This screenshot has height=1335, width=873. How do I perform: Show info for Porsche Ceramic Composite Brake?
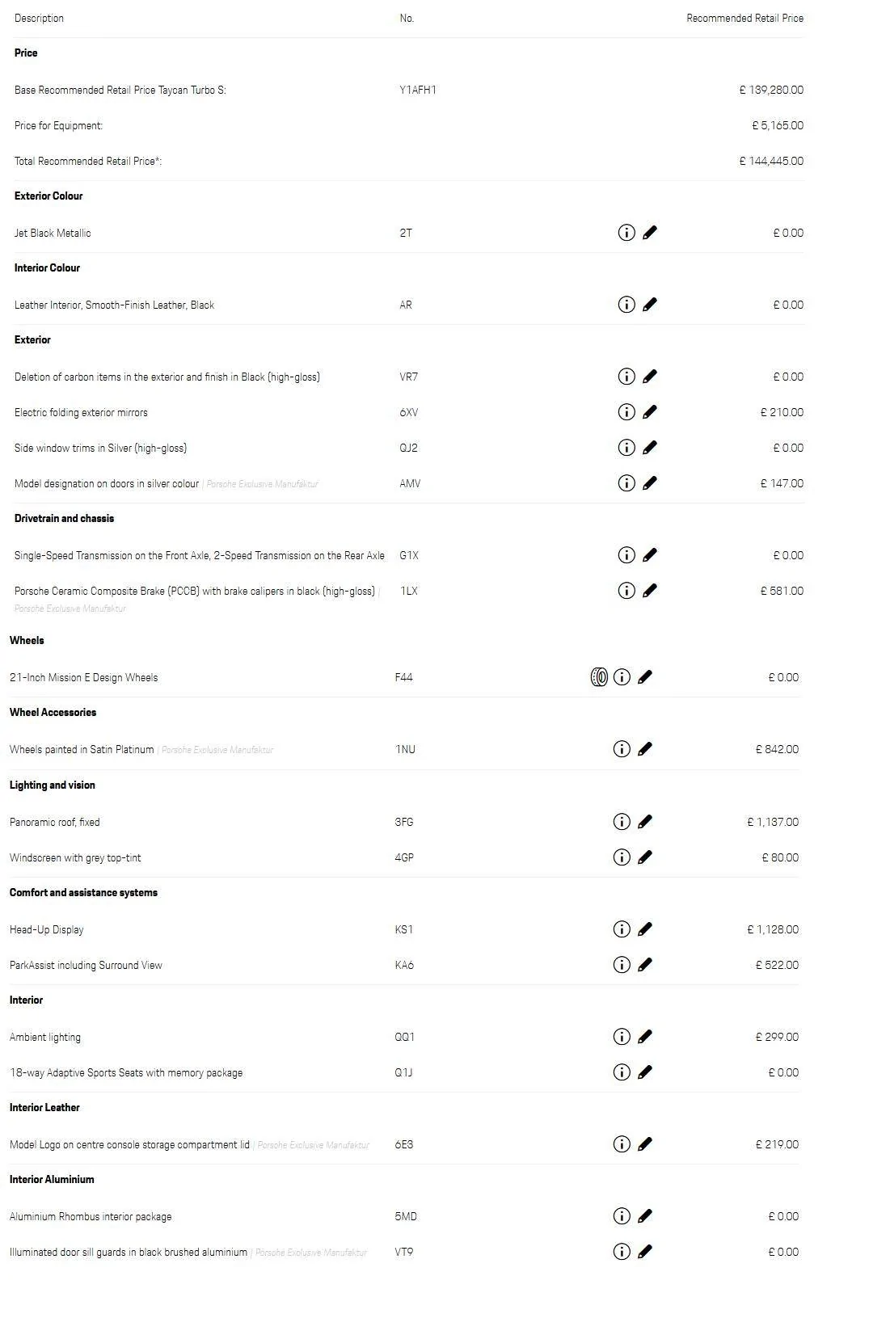[626, 591]
